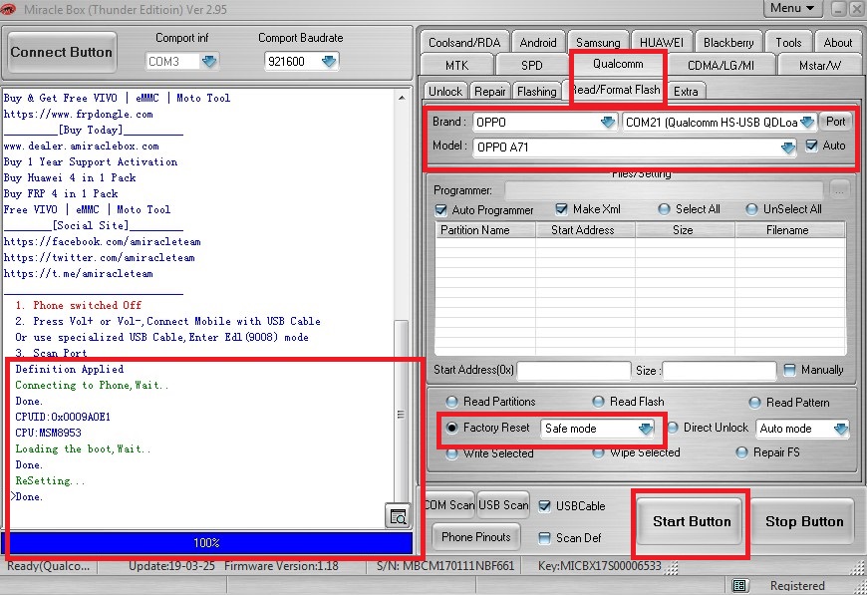Toggle the Auto Programmer checkbox
This screenshot has height=595, width=867.
[440, 210]
